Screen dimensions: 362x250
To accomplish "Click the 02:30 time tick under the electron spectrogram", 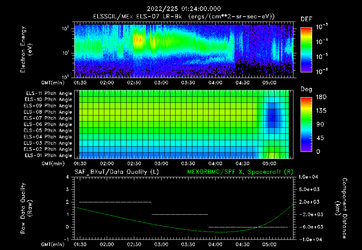I will [134, 83].
